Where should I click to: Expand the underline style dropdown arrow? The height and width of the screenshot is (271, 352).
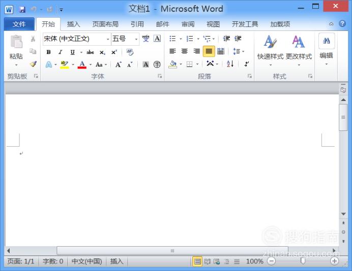click(x=81, y=52)
